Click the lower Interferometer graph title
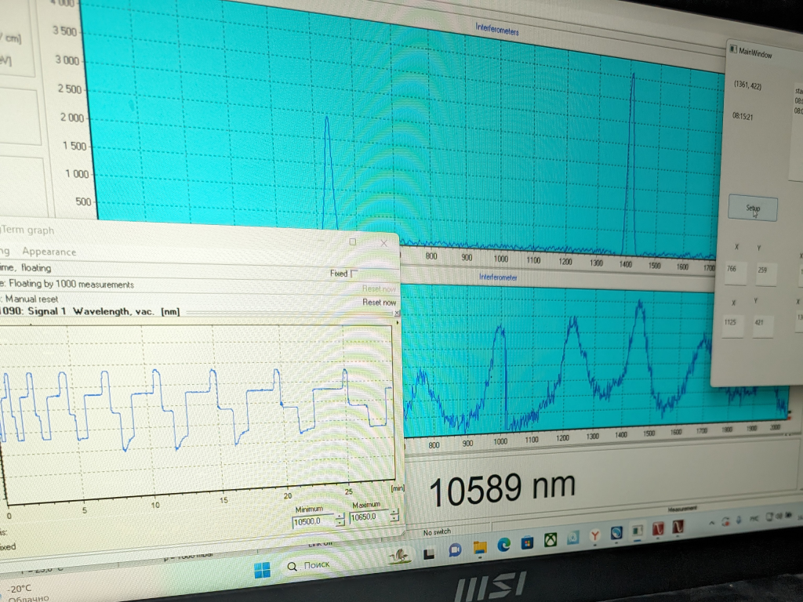Viewport: 803px width, 602px height. [498, 277]
